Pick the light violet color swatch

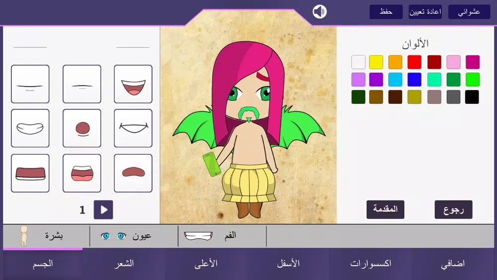pos(358,80)
